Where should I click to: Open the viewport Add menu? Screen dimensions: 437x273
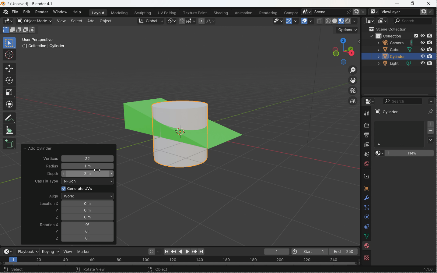[91, 21]
